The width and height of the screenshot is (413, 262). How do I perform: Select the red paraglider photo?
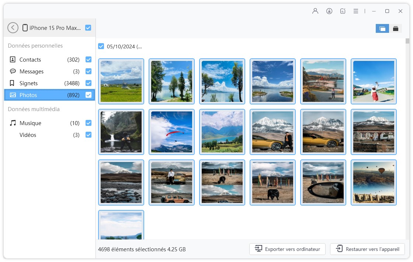point(172,132)
